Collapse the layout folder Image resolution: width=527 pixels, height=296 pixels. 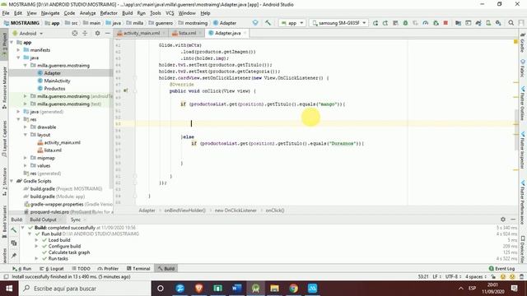click(x=26, y=135)
